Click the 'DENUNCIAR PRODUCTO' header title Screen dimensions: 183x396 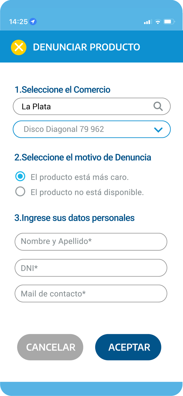pos(86,47)
